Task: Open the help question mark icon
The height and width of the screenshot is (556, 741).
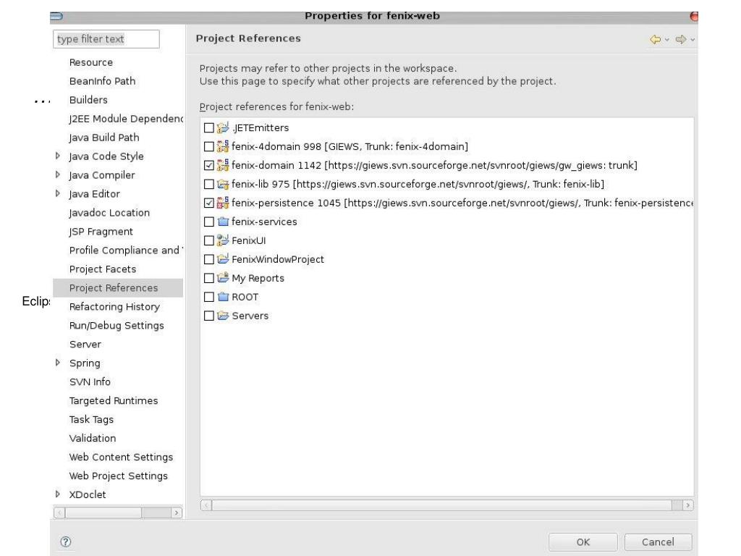Action: click(66, 542)
